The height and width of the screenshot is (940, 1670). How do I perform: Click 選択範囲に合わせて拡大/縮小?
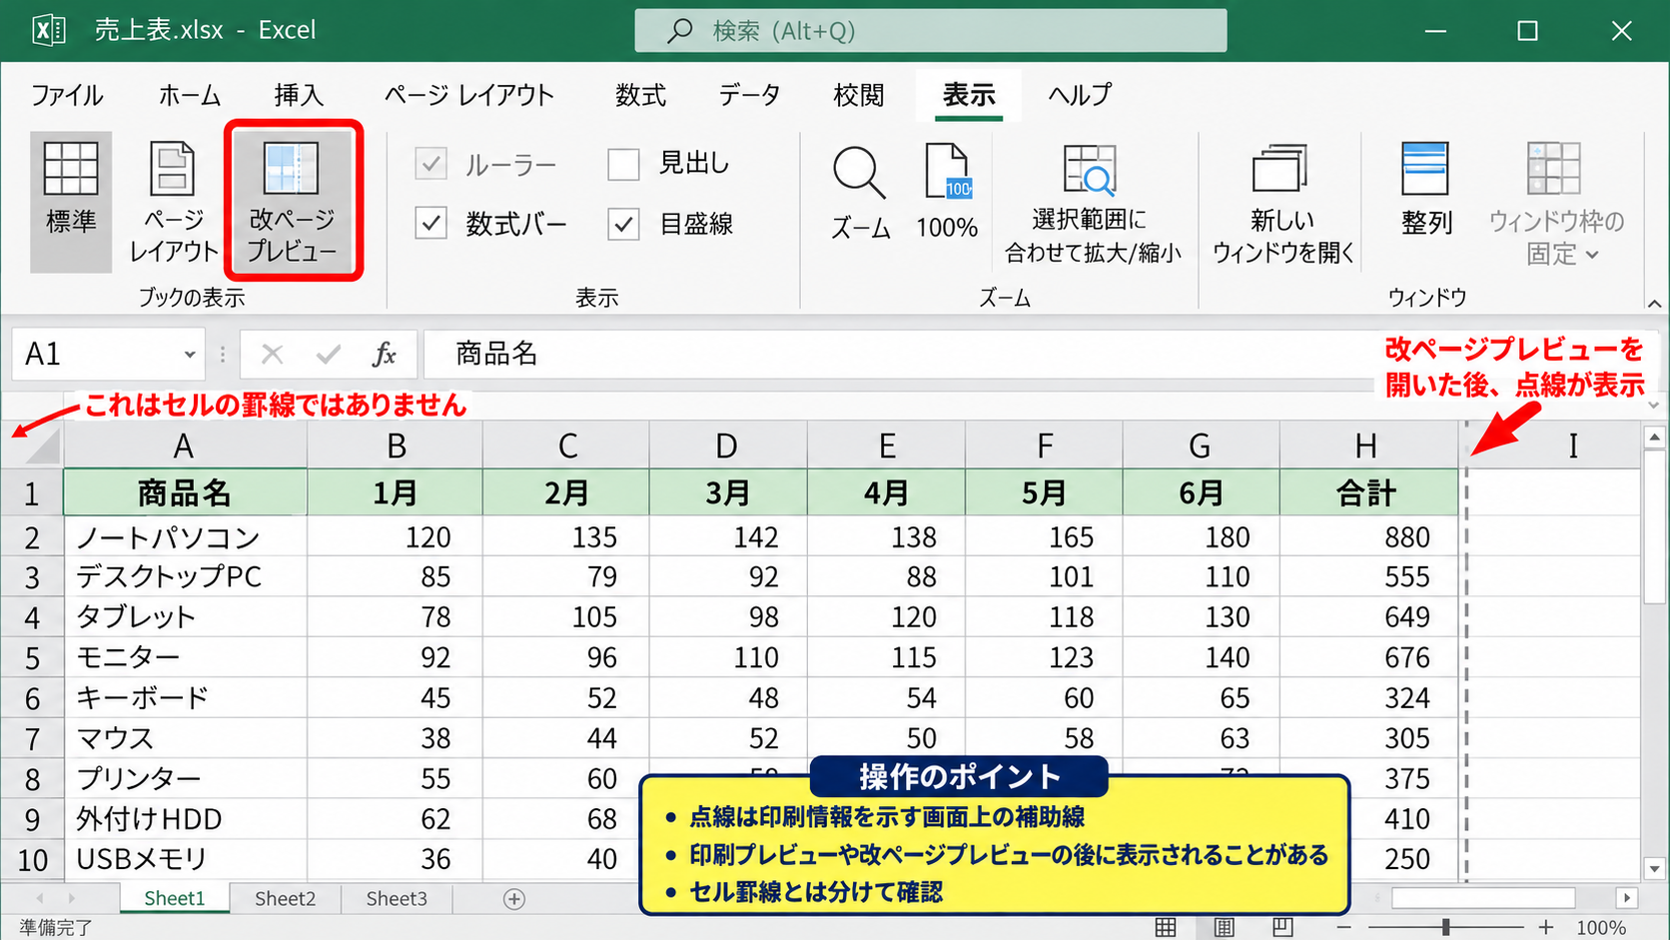[1092, 203]
